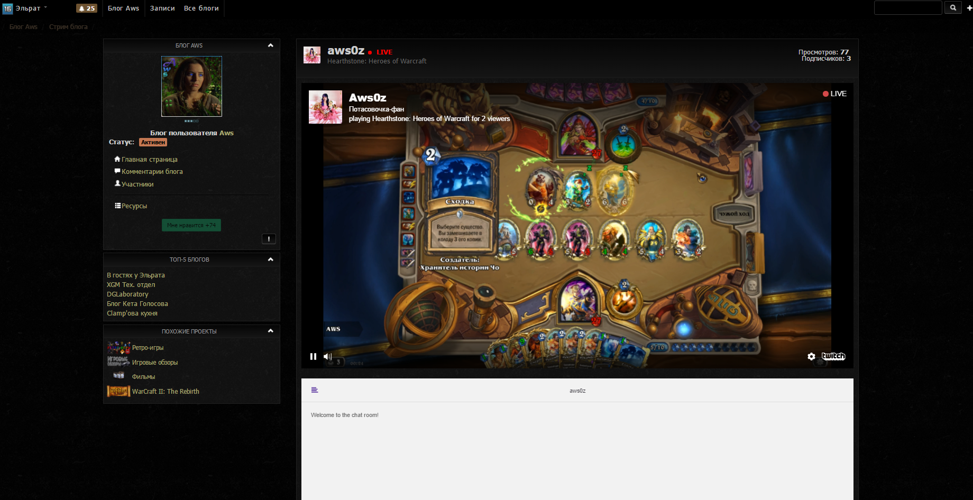Collapse the ПОХОЖИЕ ПРОЕКТЫ panel
Screen dimensions: 973x500
click(271, 331)
